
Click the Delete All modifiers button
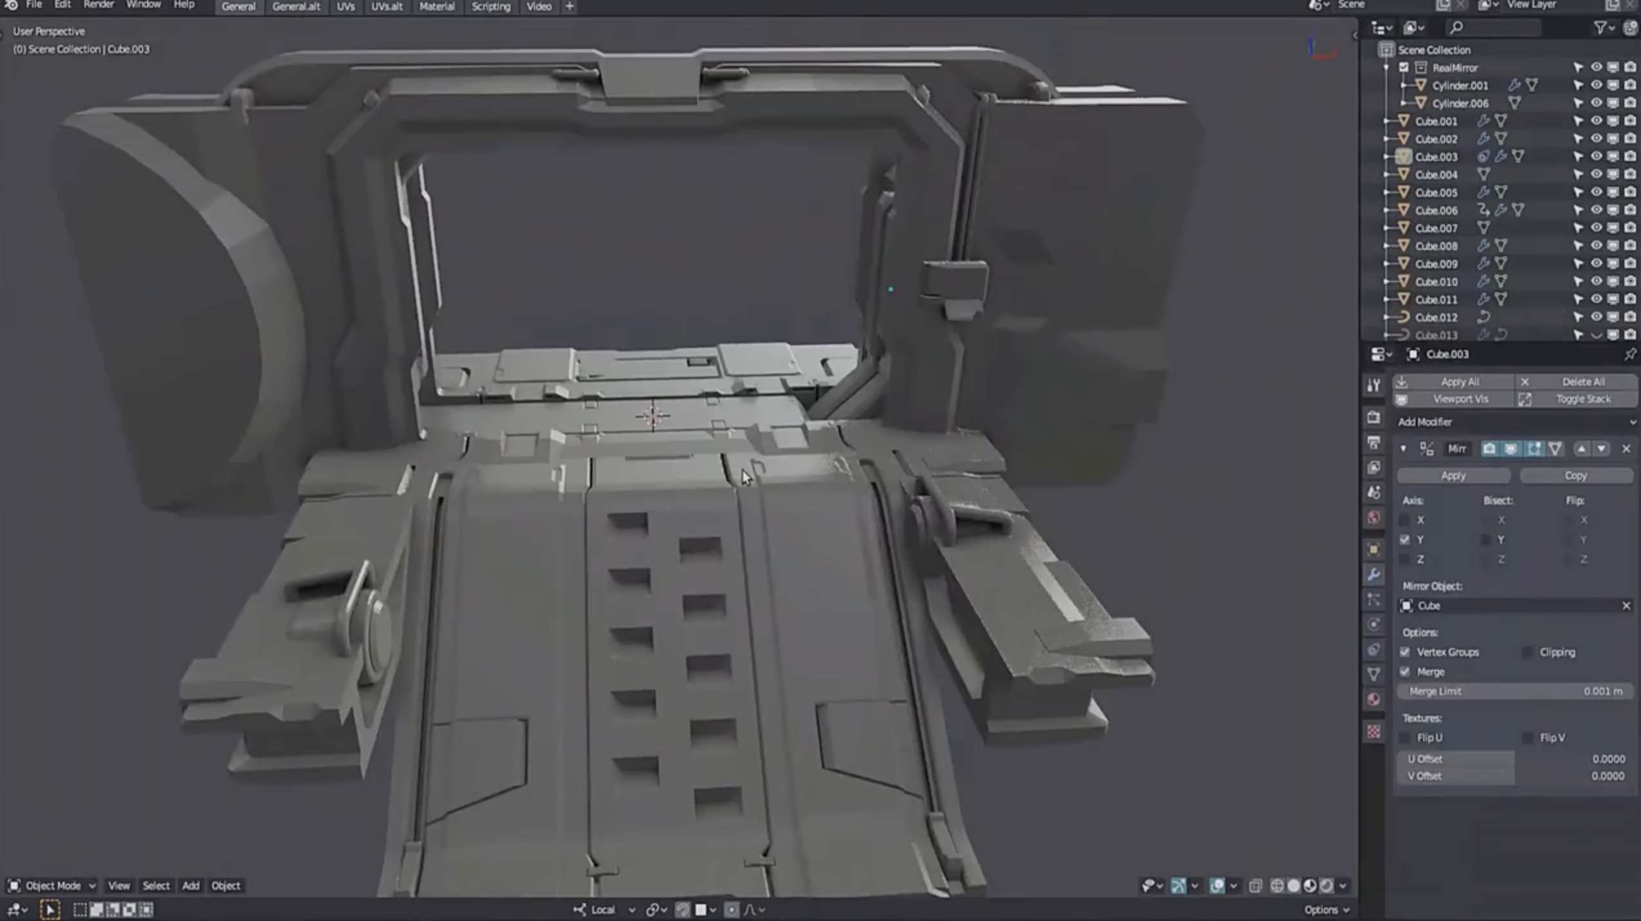click(x=1582, y=381)
